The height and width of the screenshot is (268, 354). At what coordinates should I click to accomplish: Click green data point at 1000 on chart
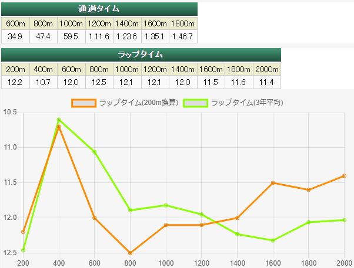click(x=166, y=205)
